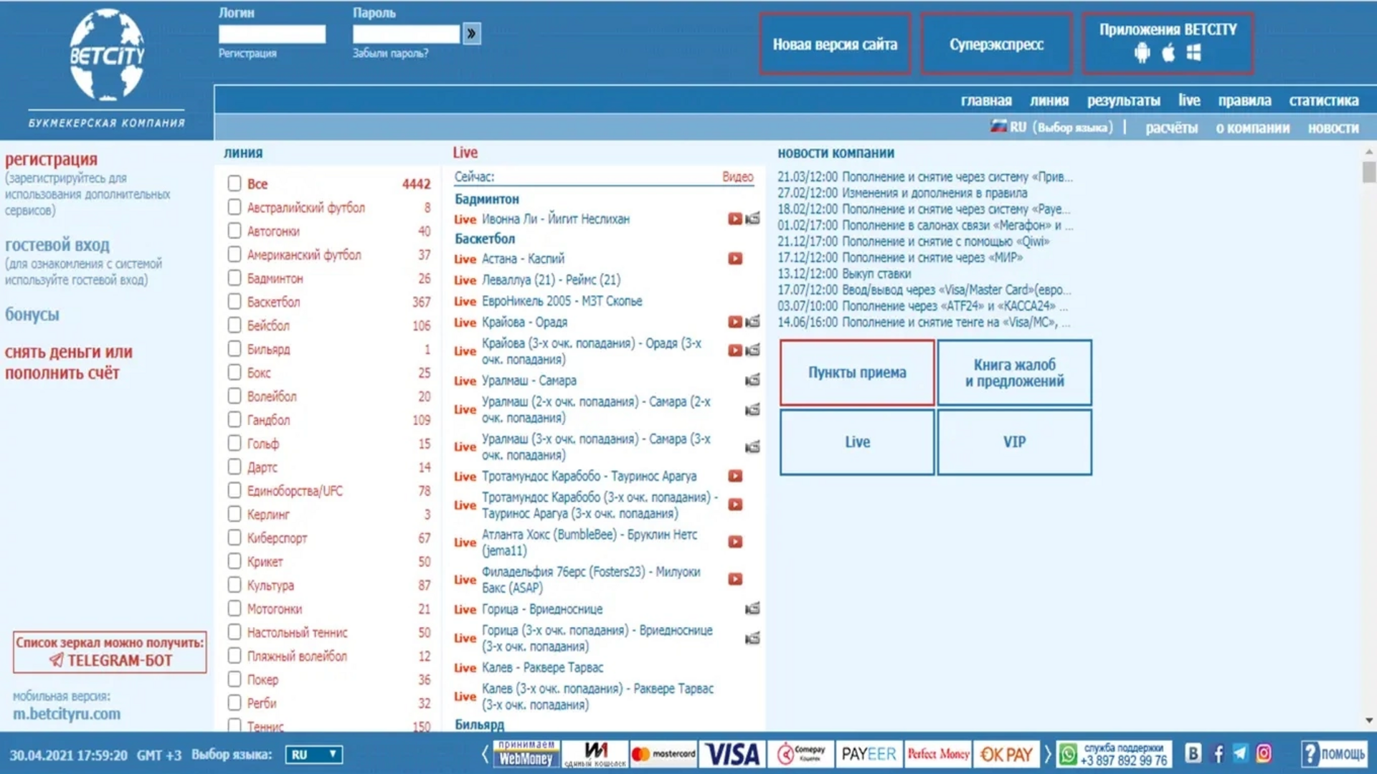This screenshot has width=1377, height=774.
Task: Open m.betcityru.com mobile version link
Action: pyautogui.click(x=67, y=714)
